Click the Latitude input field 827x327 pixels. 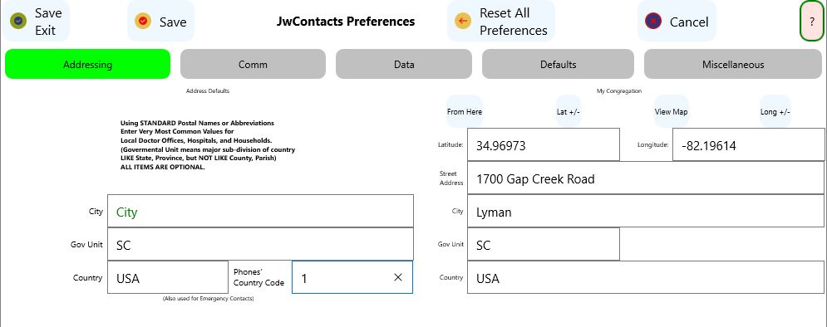point(544,144)
